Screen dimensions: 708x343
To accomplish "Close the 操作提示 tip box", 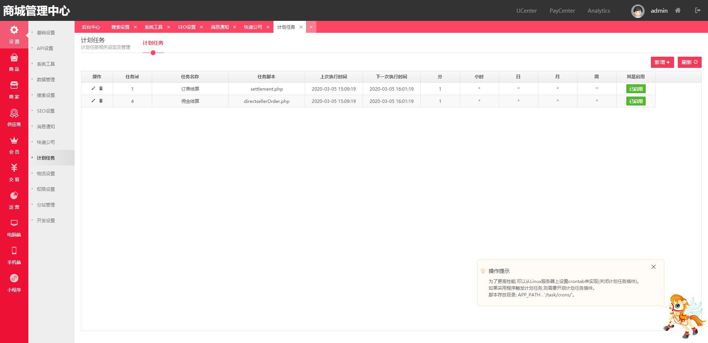I will point(654,267).
